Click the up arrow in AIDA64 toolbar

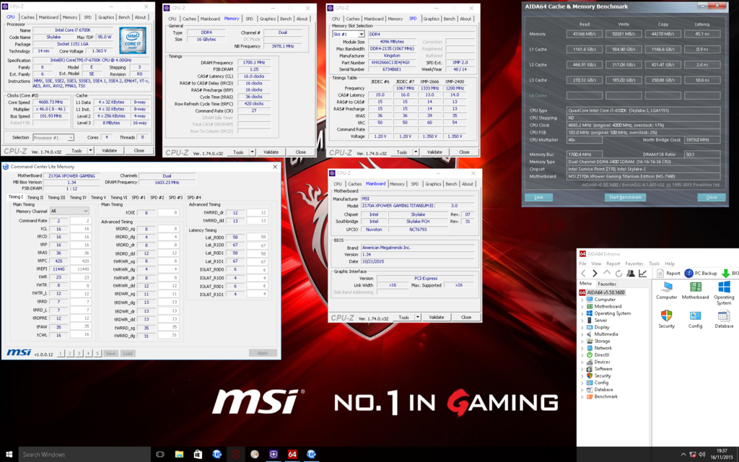click(606, 274)
